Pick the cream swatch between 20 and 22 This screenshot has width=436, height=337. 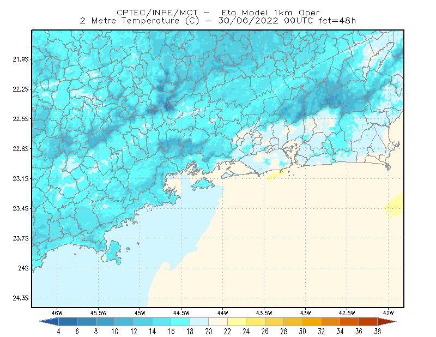218,322
